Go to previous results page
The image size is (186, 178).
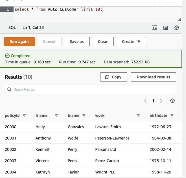pos(146,101)
